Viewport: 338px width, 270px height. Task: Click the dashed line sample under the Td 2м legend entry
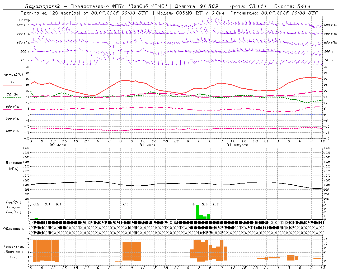(x=12, y=98)
